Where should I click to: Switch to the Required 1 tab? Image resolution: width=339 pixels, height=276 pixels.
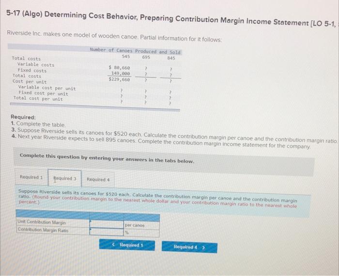[31, 177]
